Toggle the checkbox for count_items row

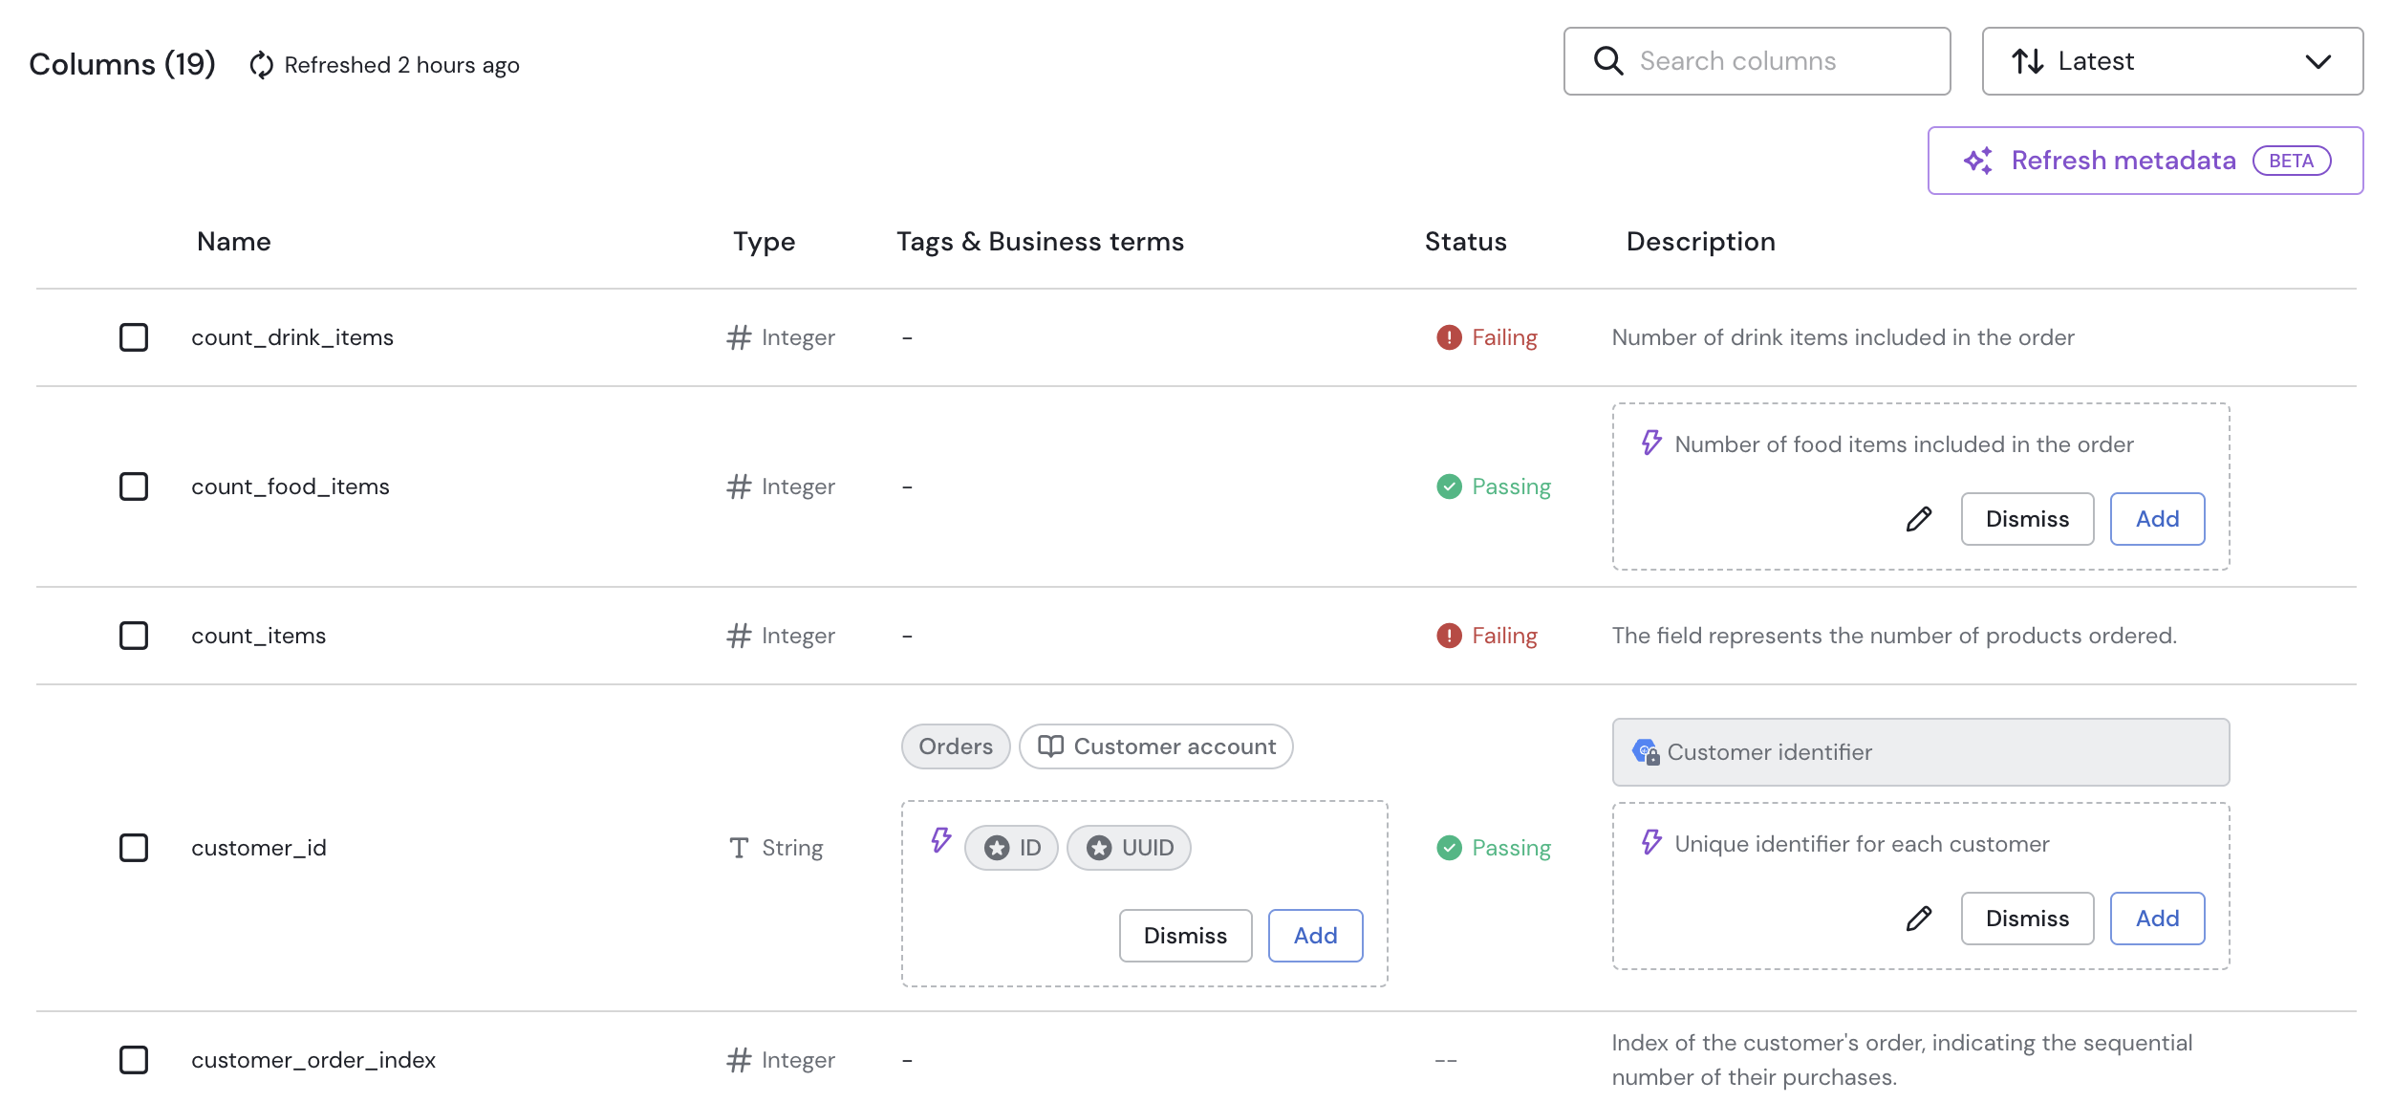pos(133,633)
